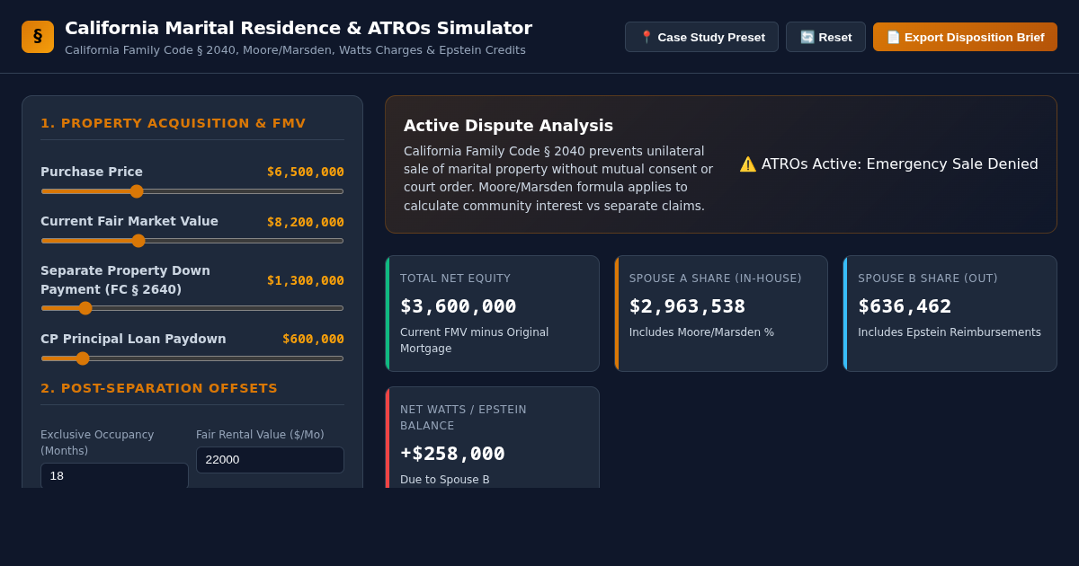The image size is (1079, 566).
Task: Click the Fair Rental Value input field
Action: (270, 460)
